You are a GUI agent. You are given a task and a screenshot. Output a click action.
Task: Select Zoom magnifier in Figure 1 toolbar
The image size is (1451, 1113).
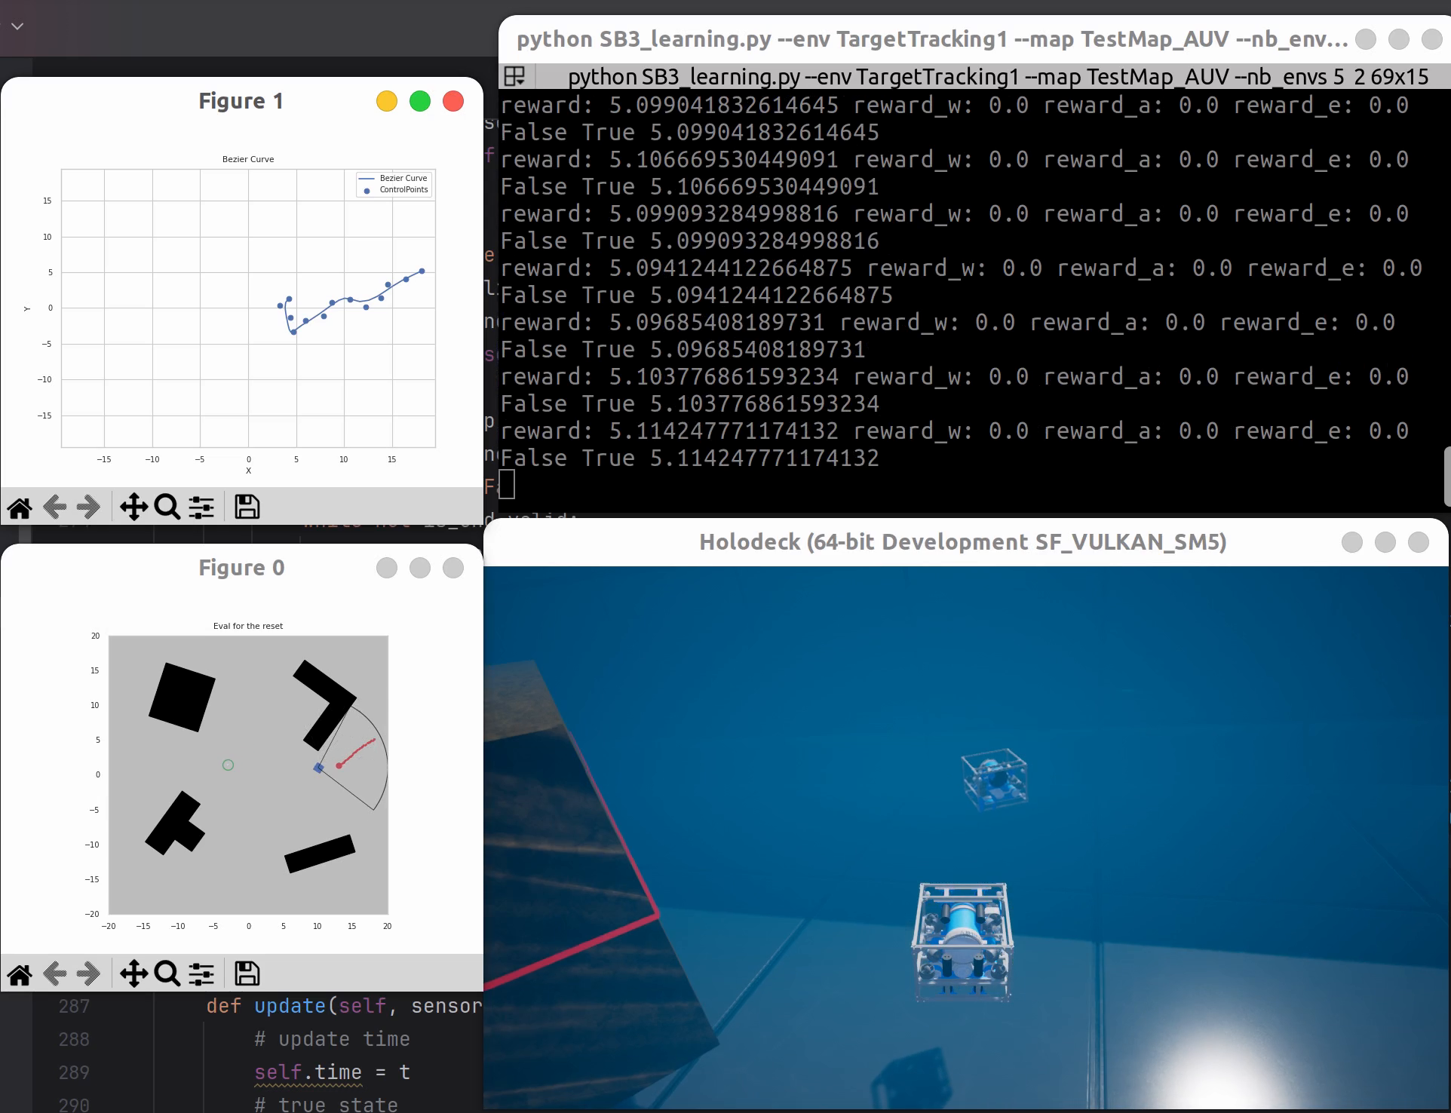point(167,507)
